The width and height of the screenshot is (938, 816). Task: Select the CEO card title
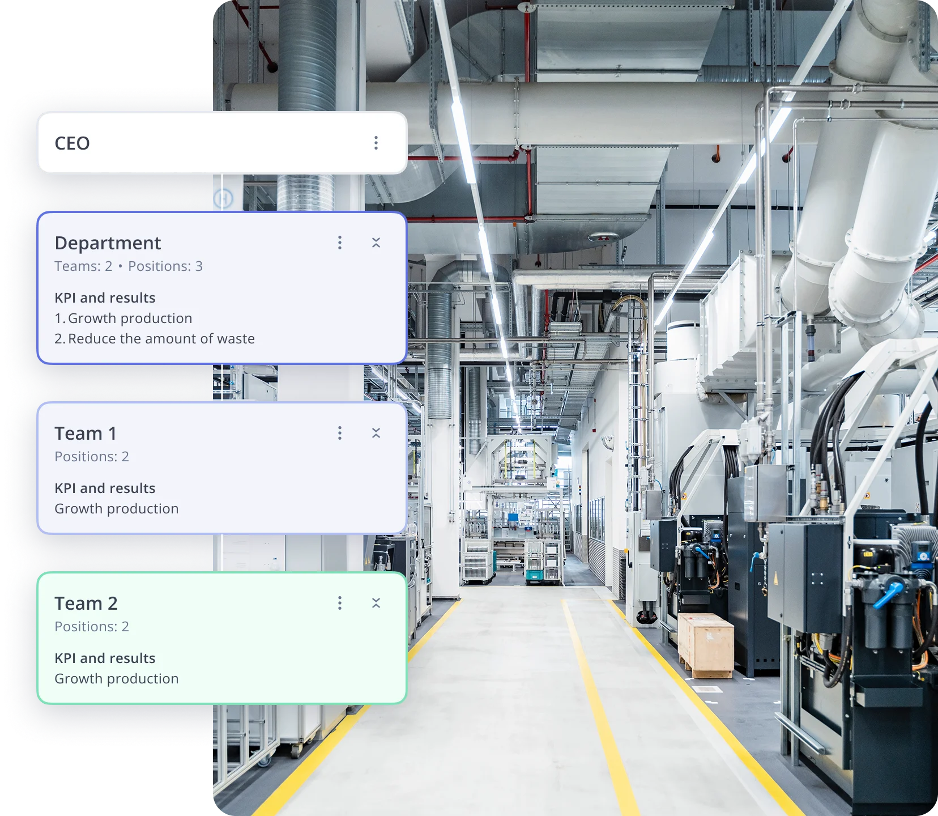coord(72,143)
